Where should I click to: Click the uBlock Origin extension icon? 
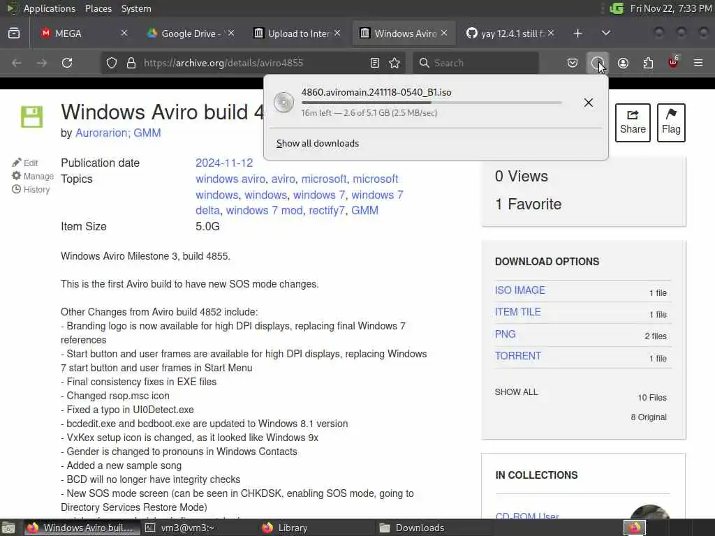coord(674,63)
